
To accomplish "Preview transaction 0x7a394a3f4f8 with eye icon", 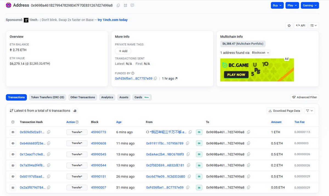I will coord(13,165).
